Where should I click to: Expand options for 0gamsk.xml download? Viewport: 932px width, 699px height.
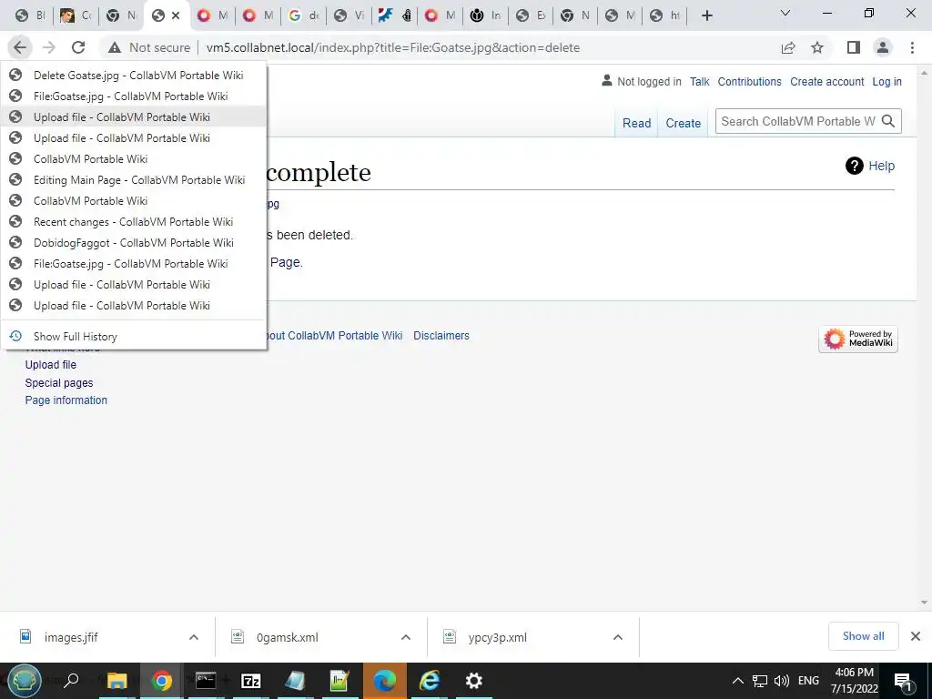406,637
